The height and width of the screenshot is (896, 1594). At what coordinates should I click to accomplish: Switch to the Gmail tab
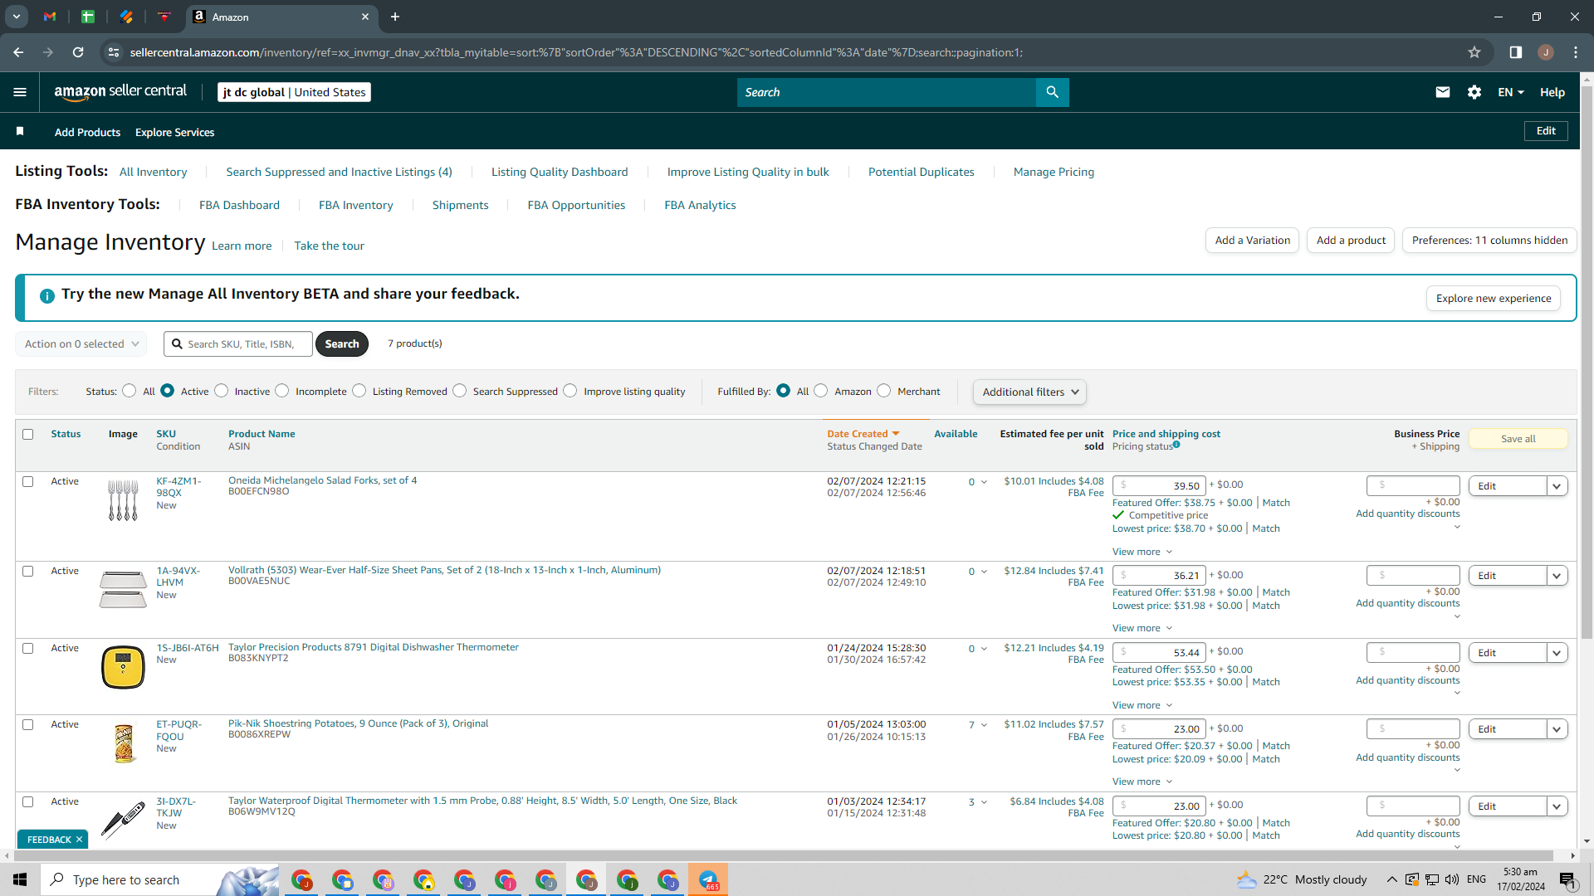[x=50, y=17]
